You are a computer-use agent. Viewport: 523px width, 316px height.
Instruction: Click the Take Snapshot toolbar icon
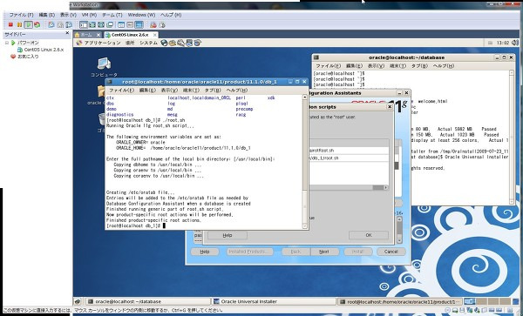tap(51, 24)
